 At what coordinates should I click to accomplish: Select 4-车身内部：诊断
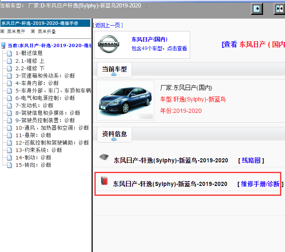[x=37, y=83]
